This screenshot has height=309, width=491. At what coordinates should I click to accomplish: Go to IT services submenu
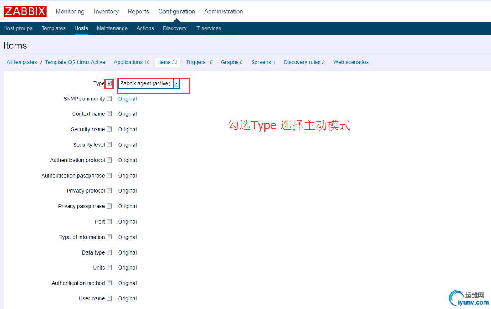click(208, 28)
